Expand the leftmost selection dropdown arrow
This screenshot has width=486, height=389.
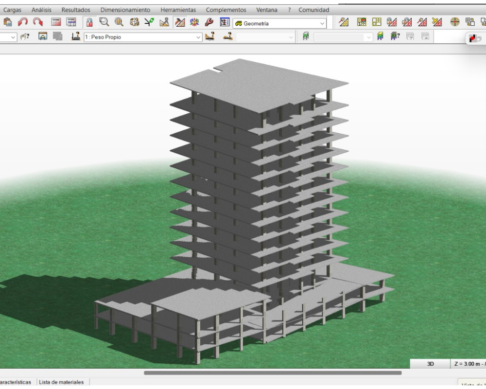13,37
